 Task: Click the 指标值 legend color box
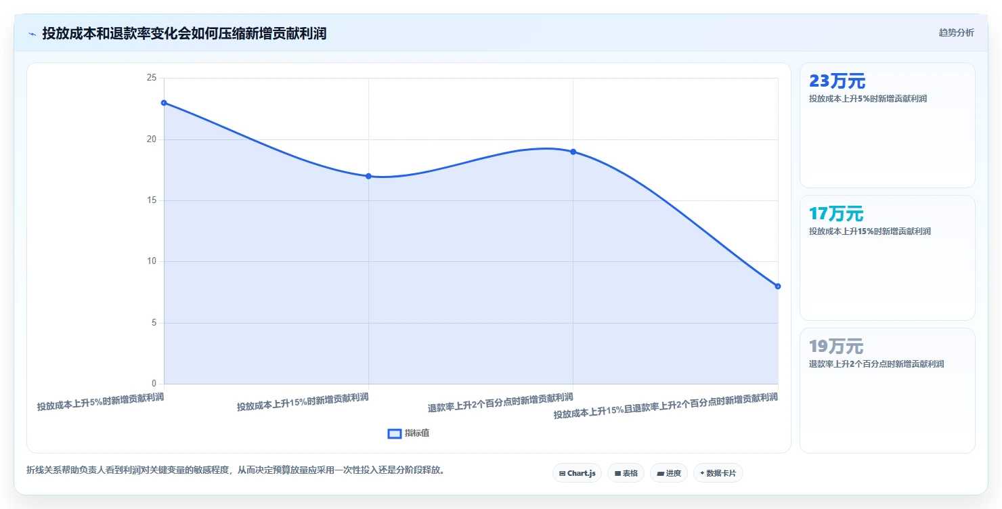coord(394,433)
